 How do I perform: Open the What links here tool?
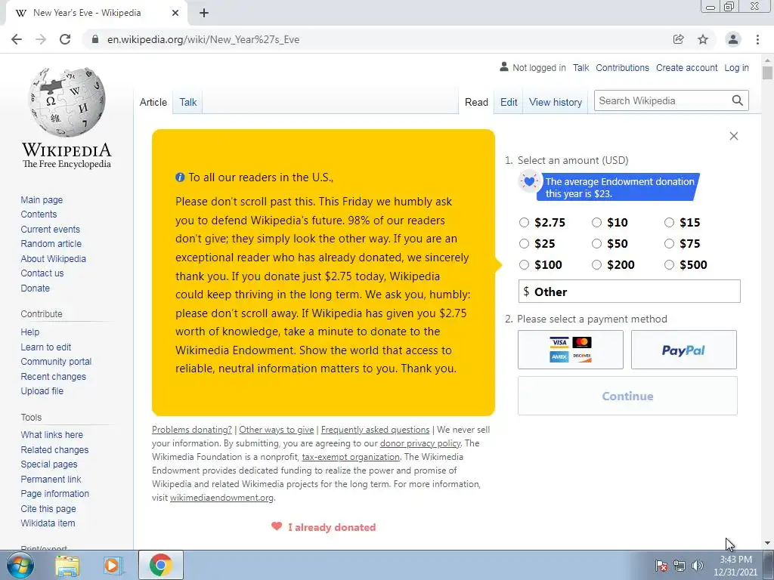click(x=52, y=434)
